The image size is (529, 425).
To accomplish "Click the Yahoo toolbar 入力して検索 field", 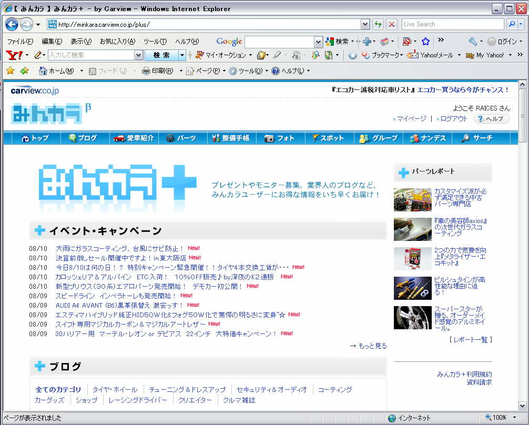I will click(91, 55).
